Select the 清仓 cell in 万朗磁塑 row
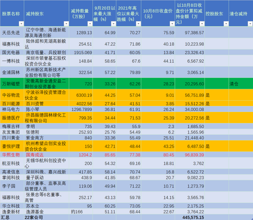The height and width of the screenshot is (220, 253). [x=241, y=84]
